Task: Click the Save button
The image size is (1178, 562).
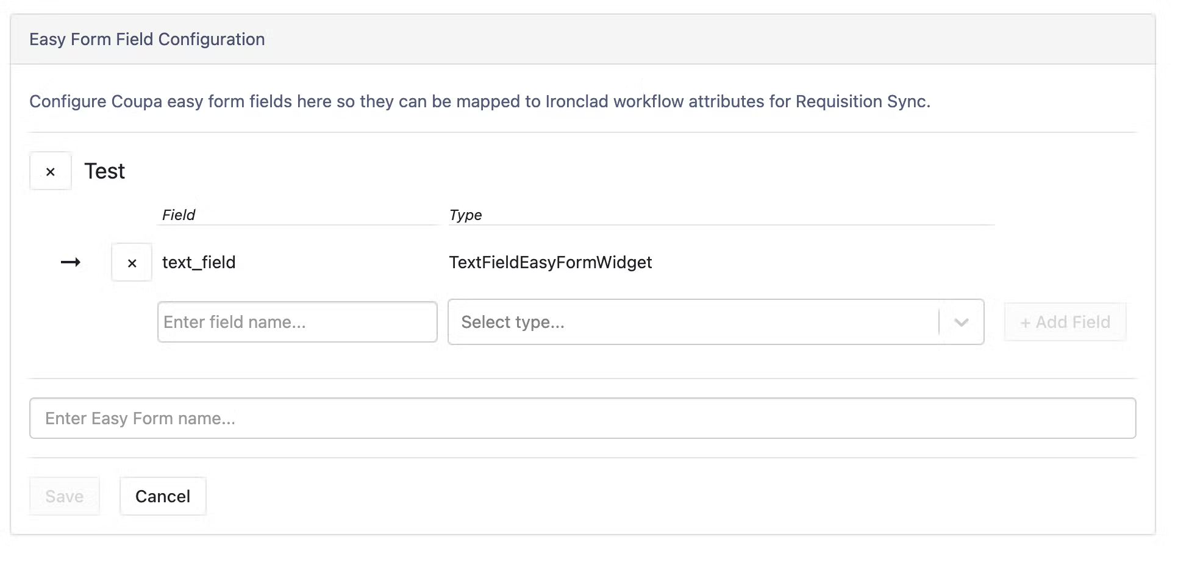Action: click(x=65, y=496)
